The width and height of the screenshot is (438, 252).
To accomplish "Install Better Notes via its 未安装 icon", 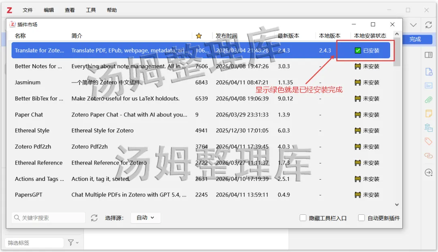I will click(x=358, y=66).
